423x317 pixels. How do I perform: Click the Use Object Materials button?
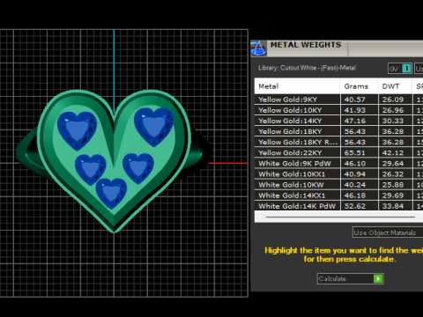pos(388,232)
